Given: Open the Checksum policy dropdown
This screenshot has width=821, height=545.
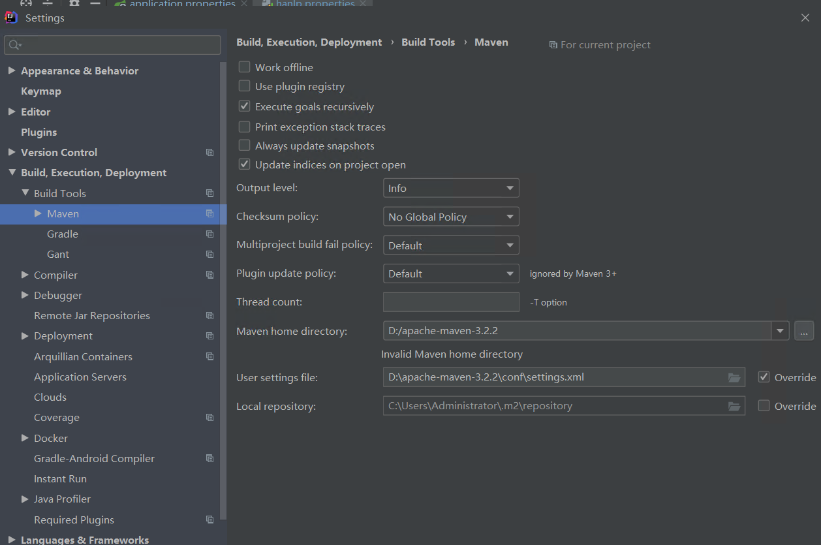Looking at the screenshot, I should point(451,217).
